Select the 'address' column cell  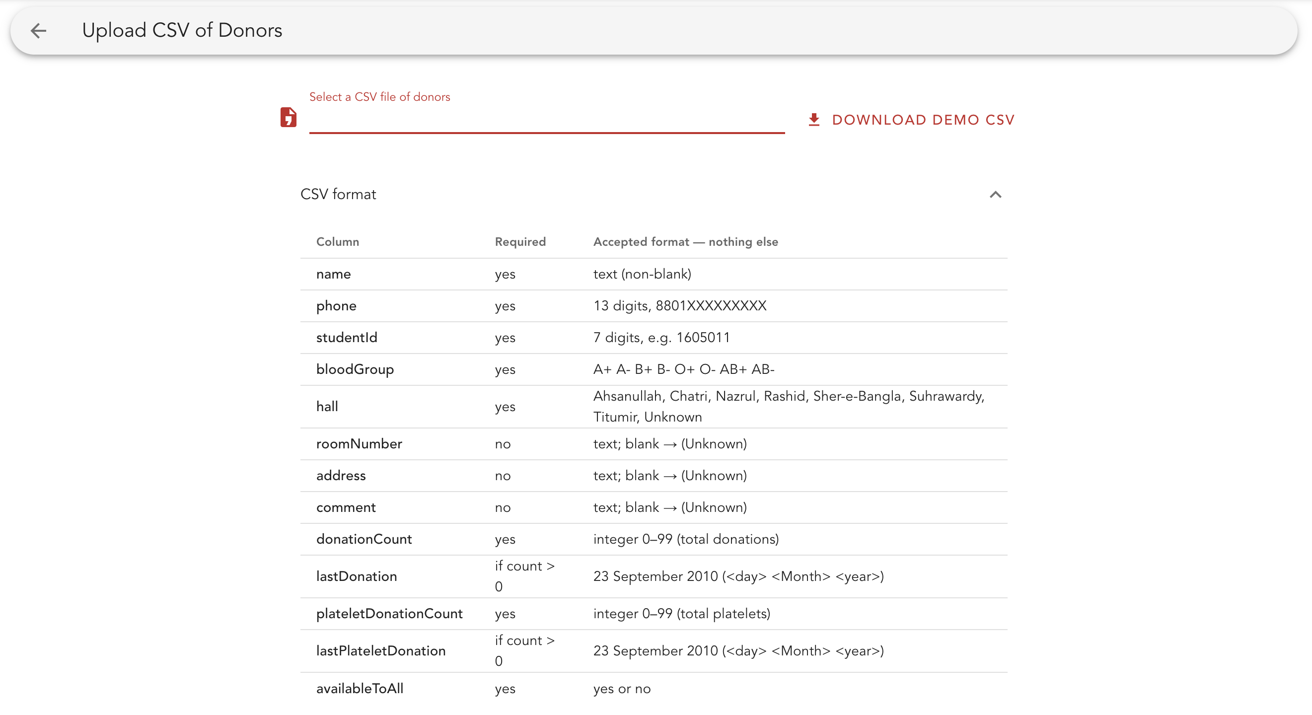click(341, 476)
